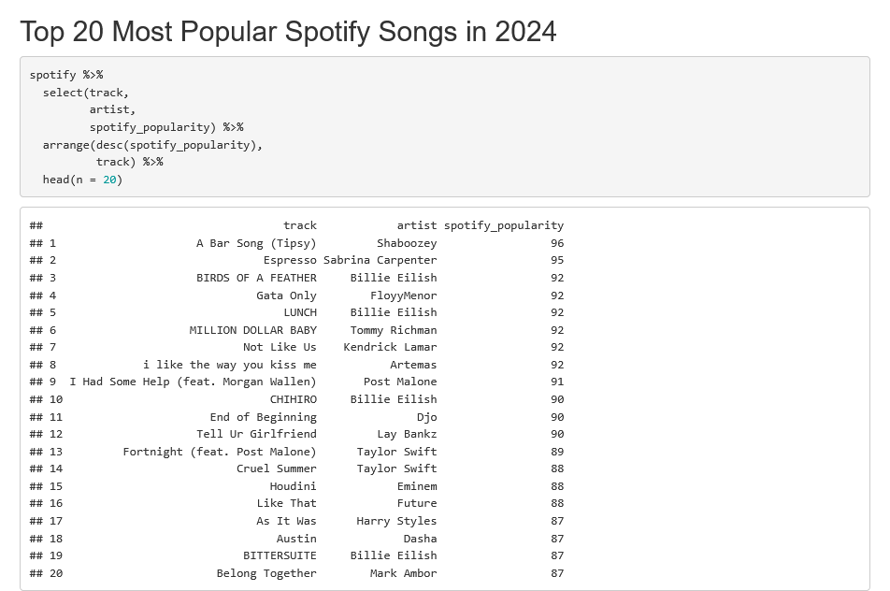Click the code line 'spotify %>%'
Screen dimensions: 890x591
coord(66,75)
